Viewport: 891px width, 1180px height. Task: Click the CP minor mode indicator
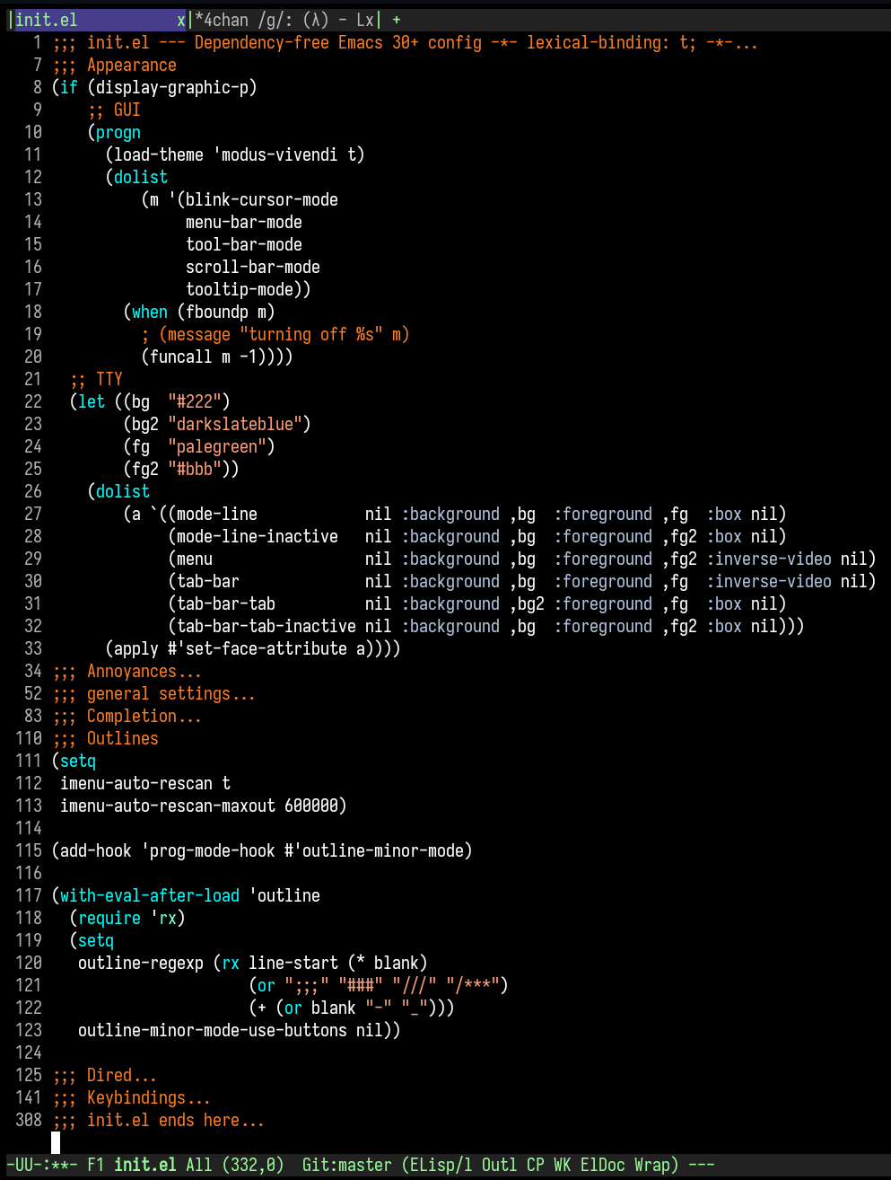pos(535,1165)
